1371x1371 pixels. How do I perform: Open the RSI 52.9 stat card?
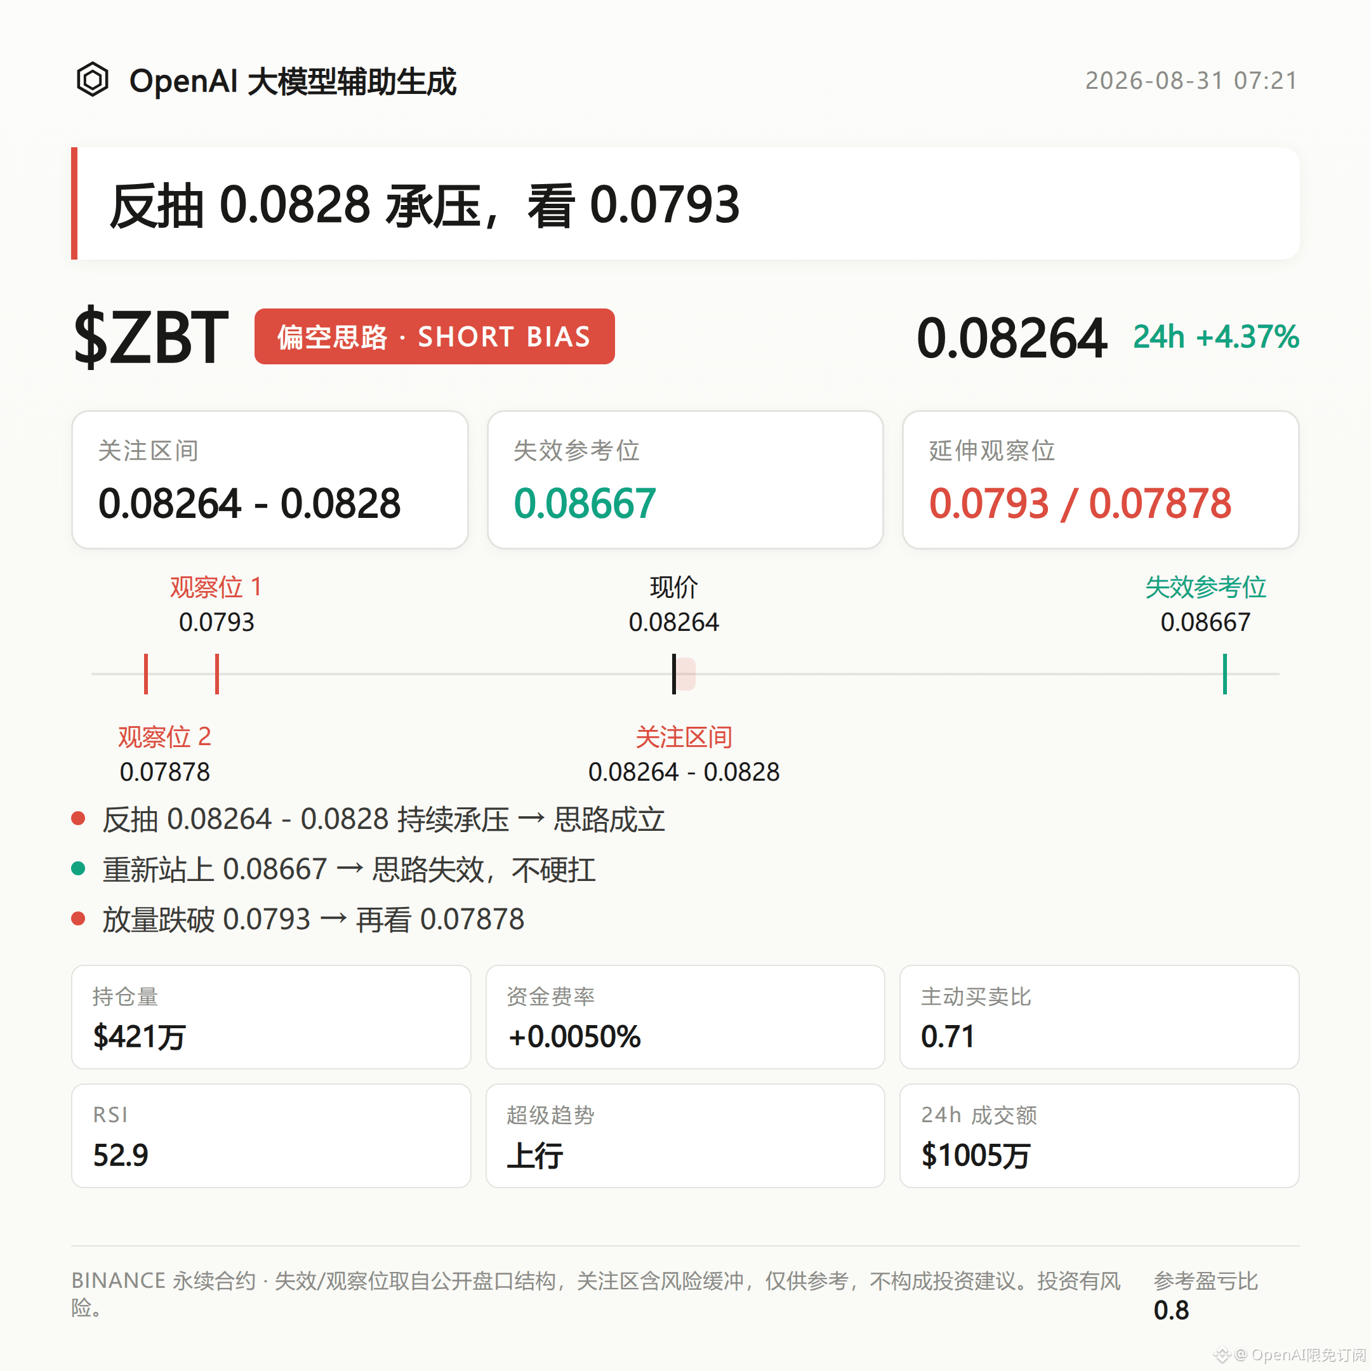(271, 1136)
